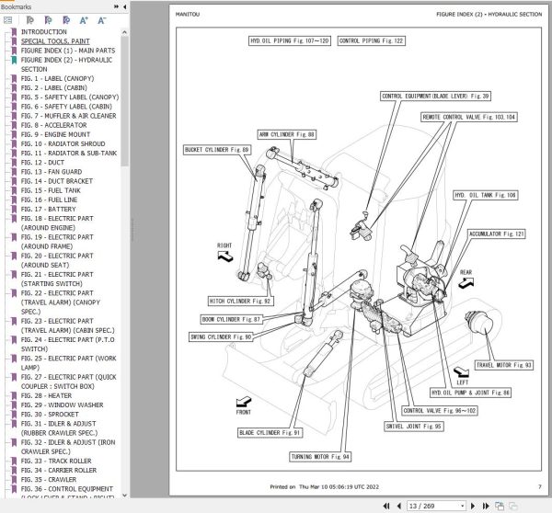Open FIG. 13 - FAN GUARD bookmark
The image size is (552, 513).
point(52,172)
